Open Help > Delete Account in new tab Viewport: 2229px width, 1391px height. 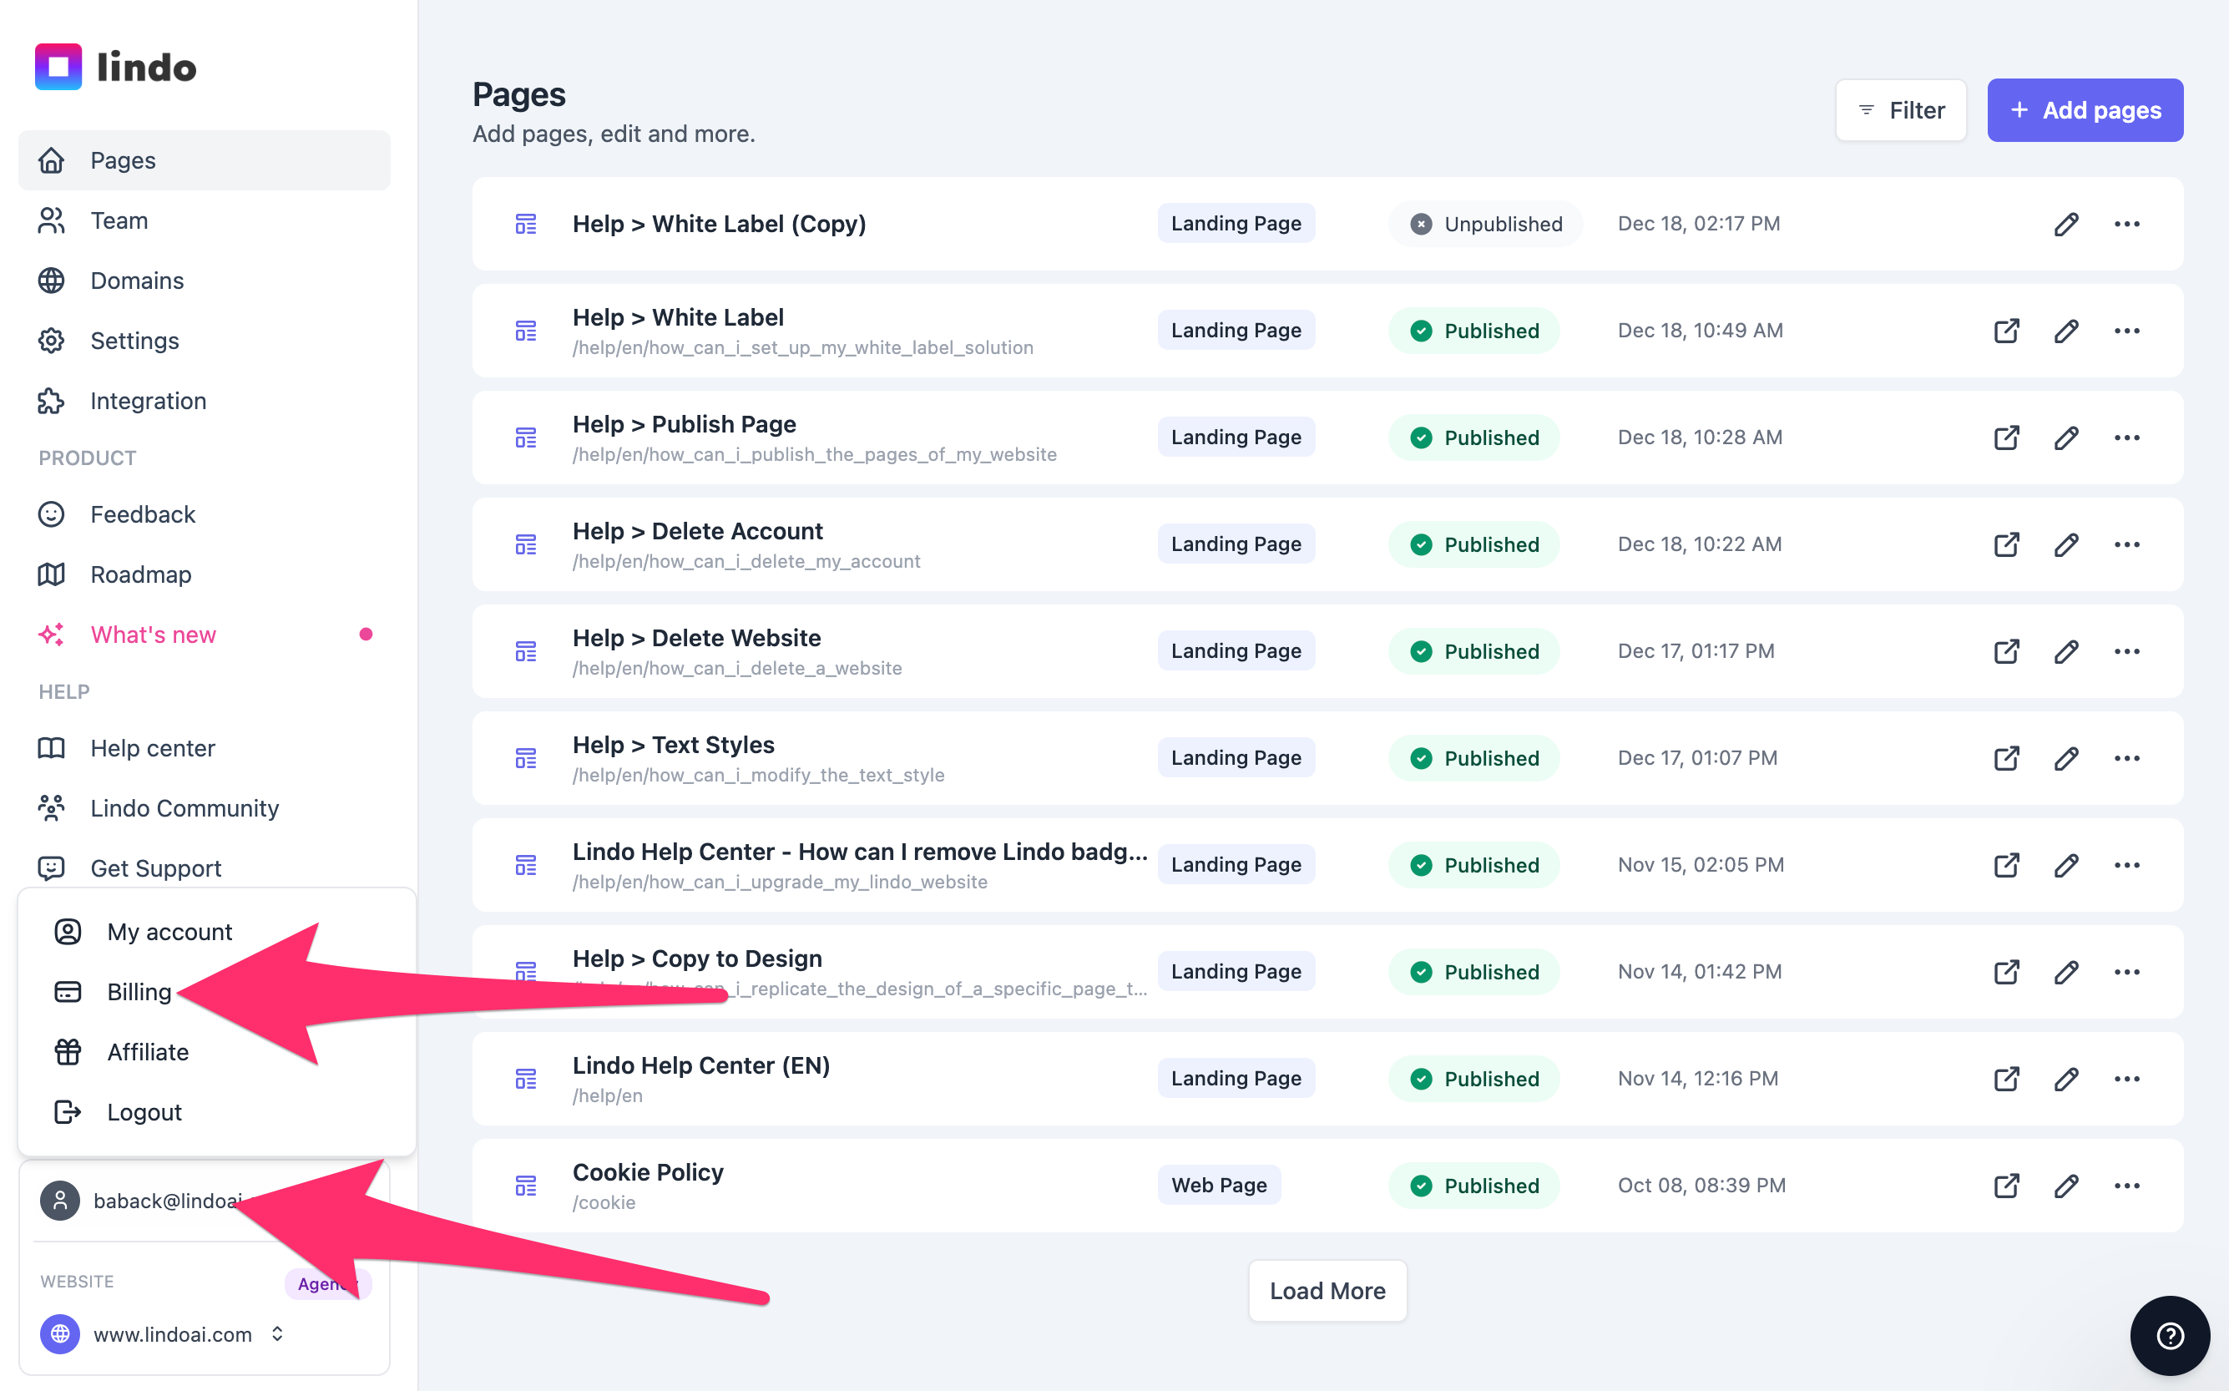(x=2006, y=544)
